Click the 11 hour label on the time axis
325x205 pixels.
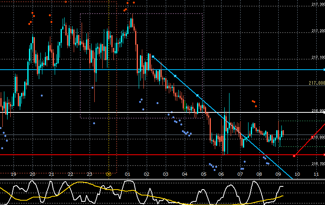tap(316, 174)
